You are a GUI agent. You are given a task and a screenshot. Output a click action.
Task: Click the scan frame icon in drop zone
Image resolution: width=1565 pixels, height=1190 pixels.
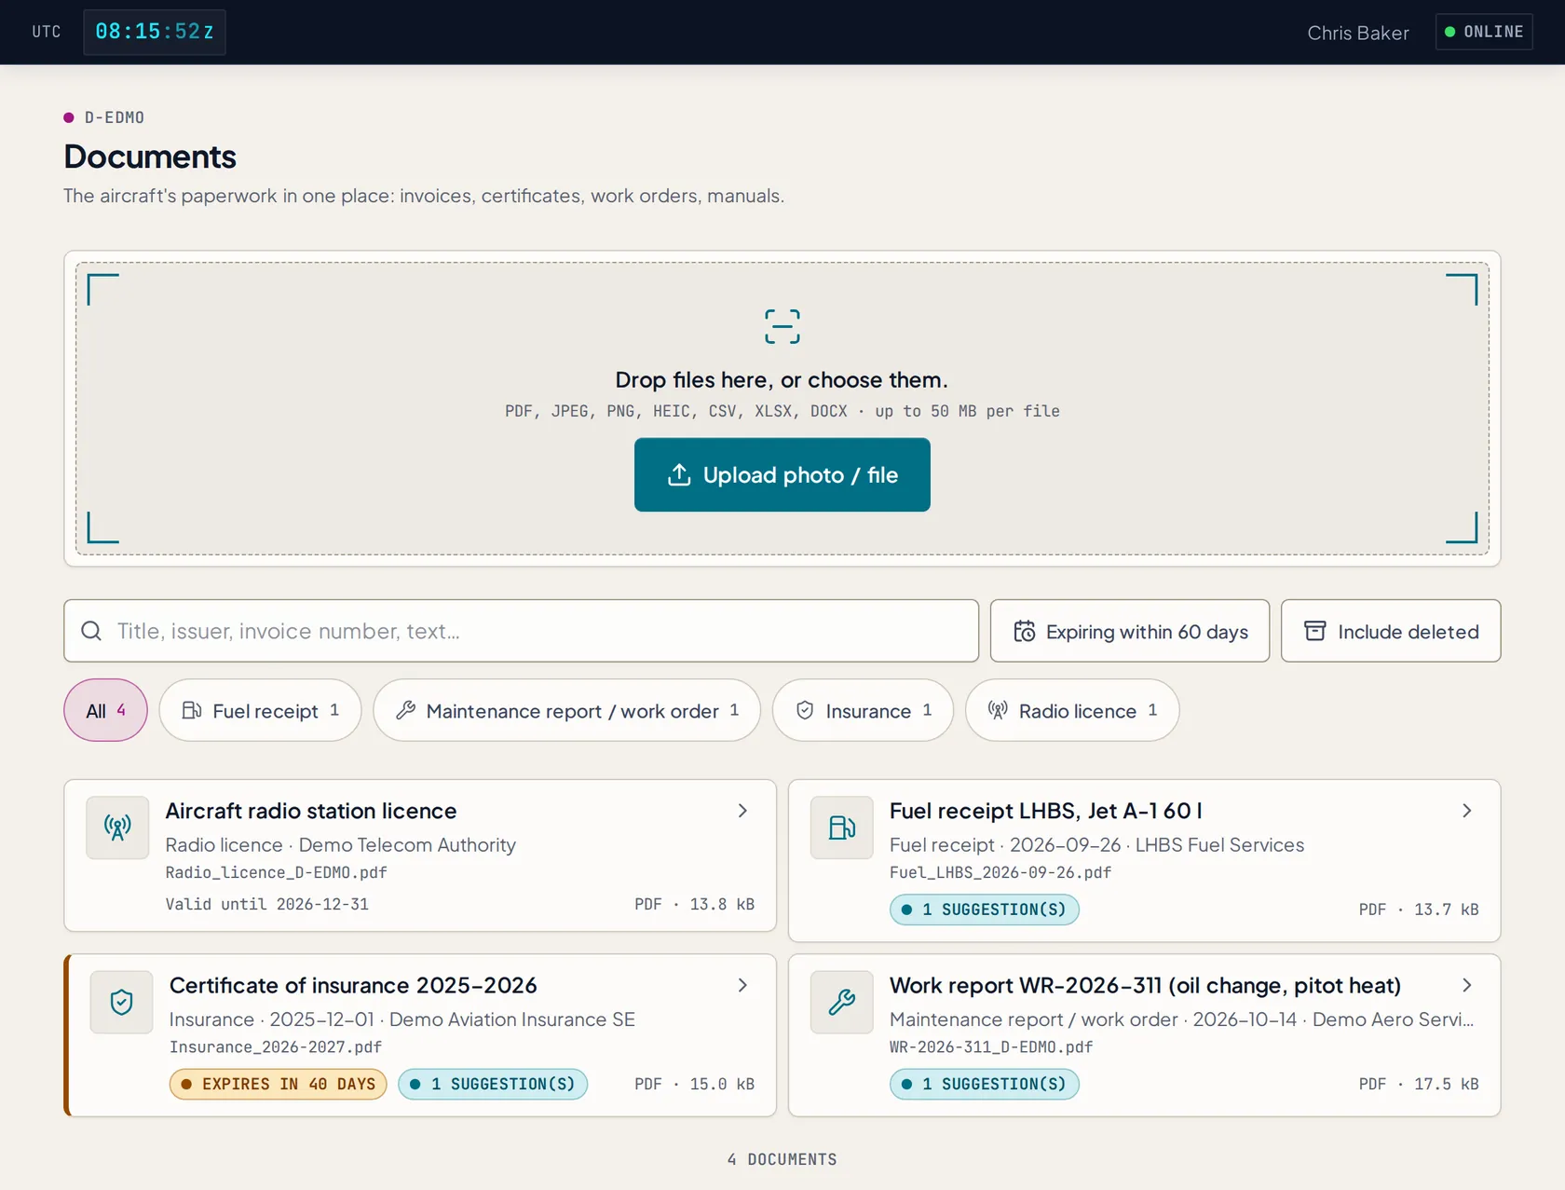point(782,327)
